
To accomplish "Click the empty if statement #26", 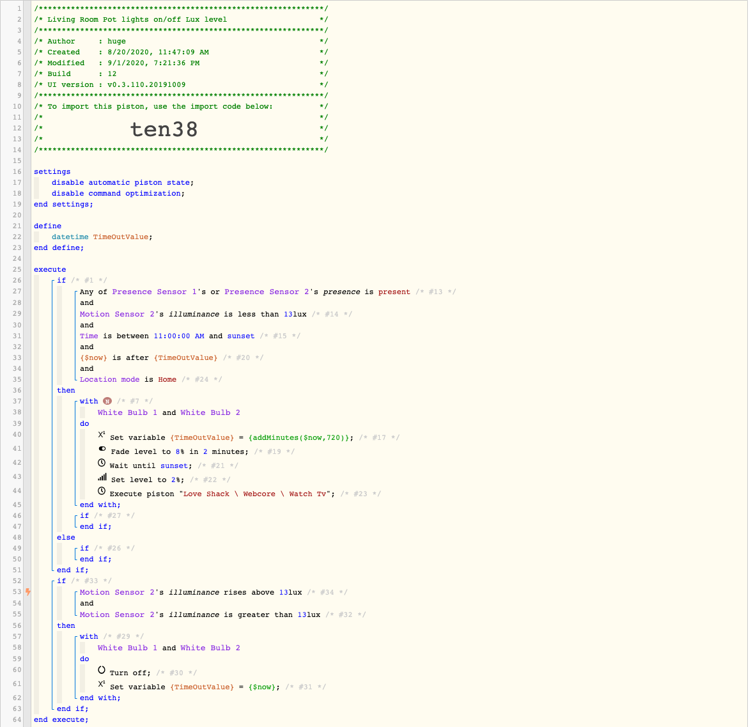I will tap(84, 548).
